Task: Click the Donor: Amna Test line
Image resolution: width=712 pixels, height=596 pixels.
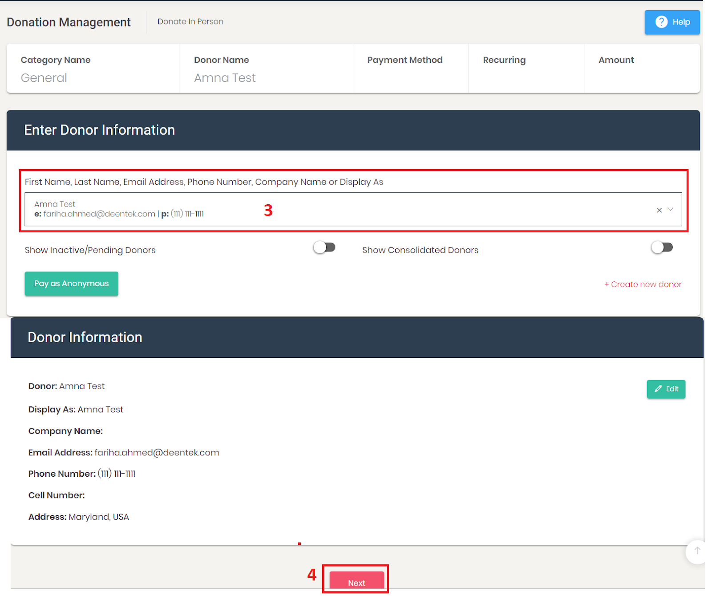Action: [x=67, y=386]
